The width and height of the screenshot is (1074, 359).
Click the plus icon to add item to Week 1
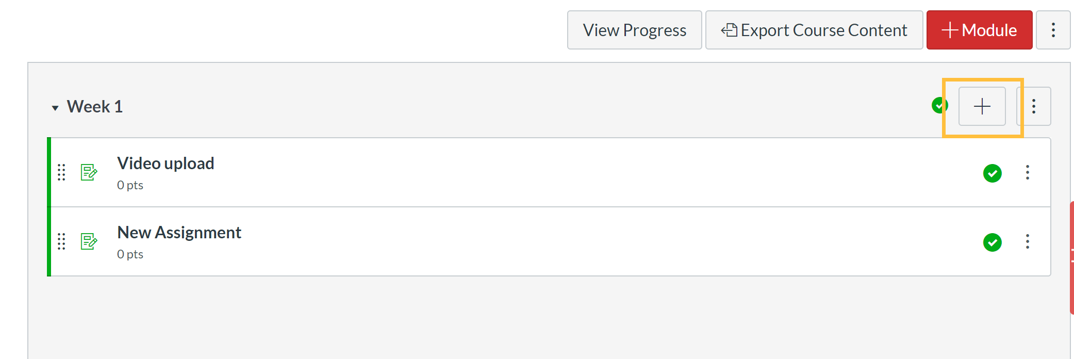(982, 106)
